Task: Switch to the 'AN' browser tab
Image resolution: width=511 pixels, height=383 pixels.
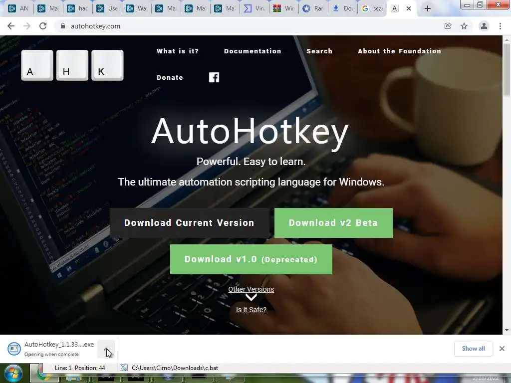Action: 18,8
